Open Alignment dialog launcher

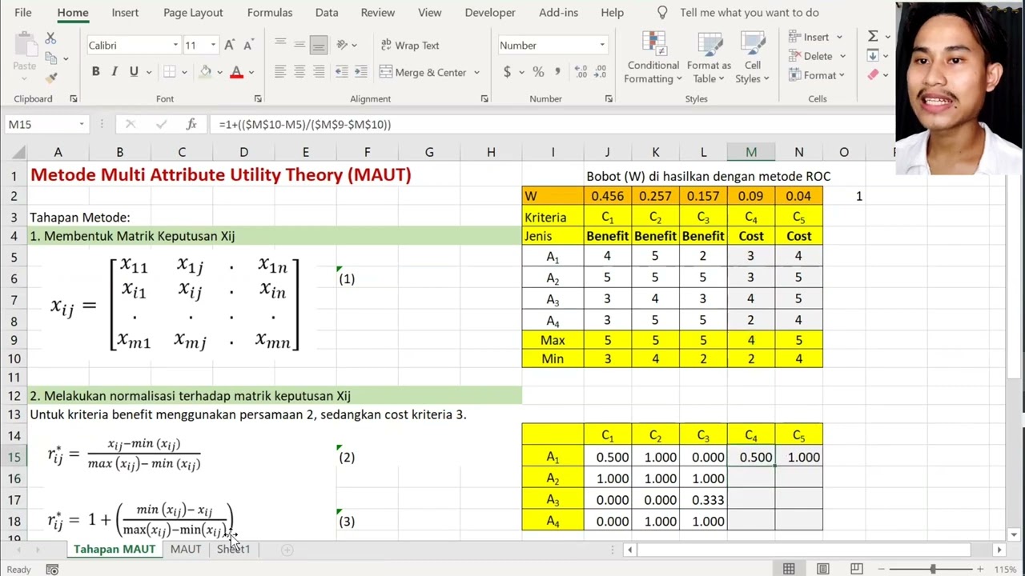pos(484,98)
